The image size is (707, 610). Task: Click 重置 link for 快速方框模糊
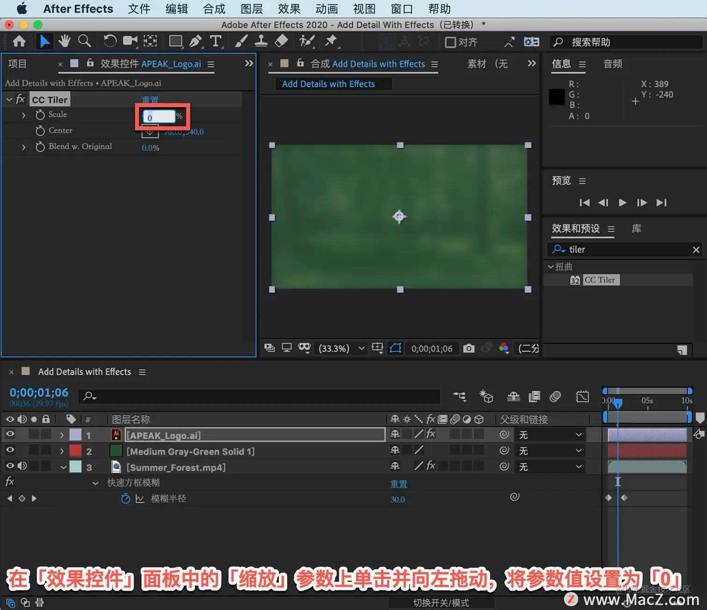[399, 484]
